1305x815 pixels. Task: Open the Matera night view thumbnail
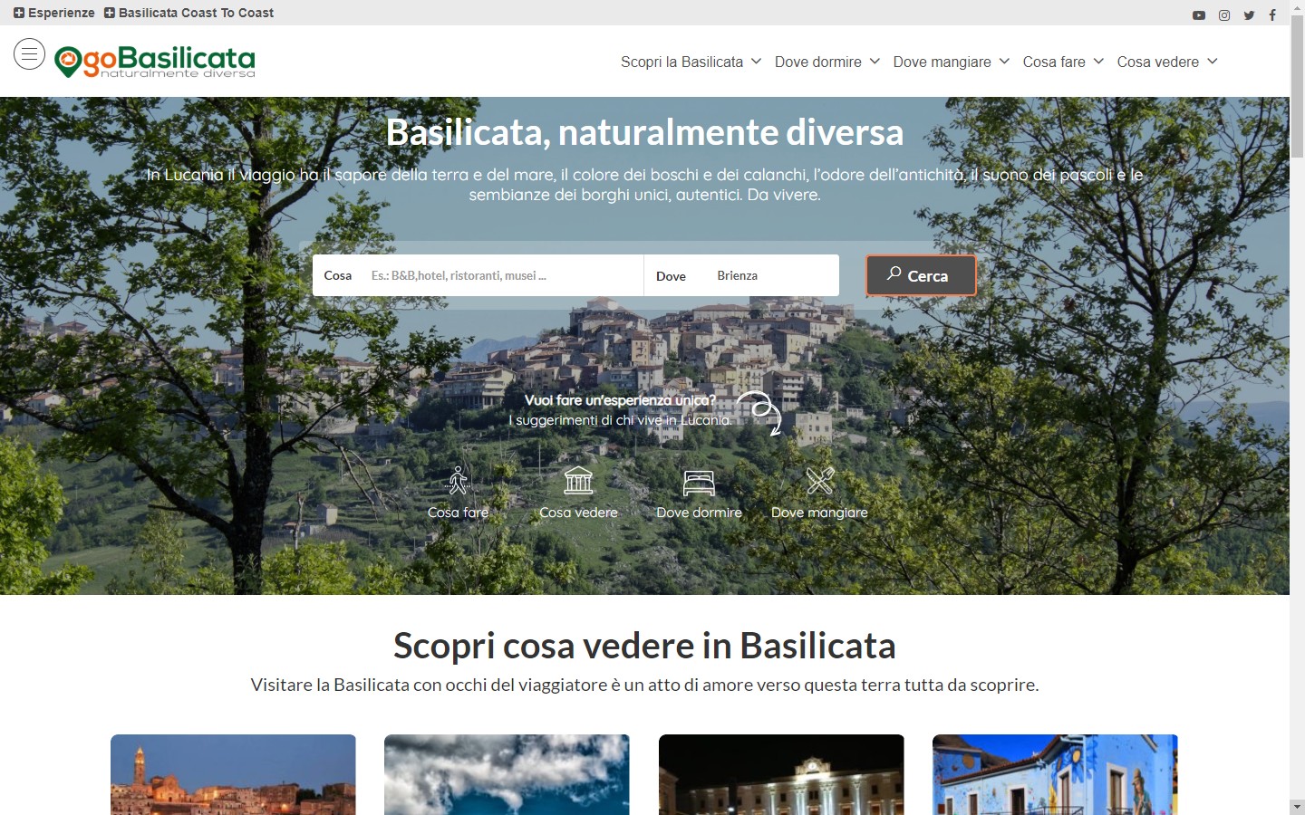click(x=233, y=775)
